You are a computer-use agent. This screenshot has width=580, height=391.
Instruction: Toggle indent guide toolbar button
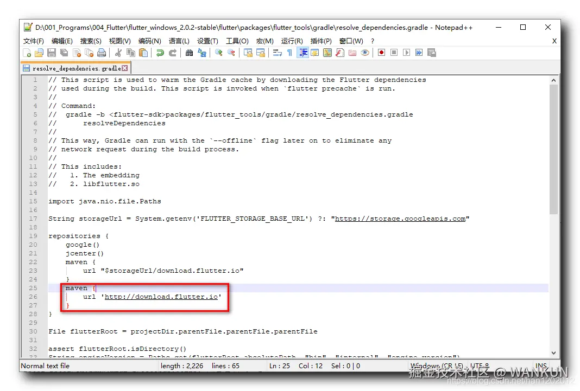point(303,53)
